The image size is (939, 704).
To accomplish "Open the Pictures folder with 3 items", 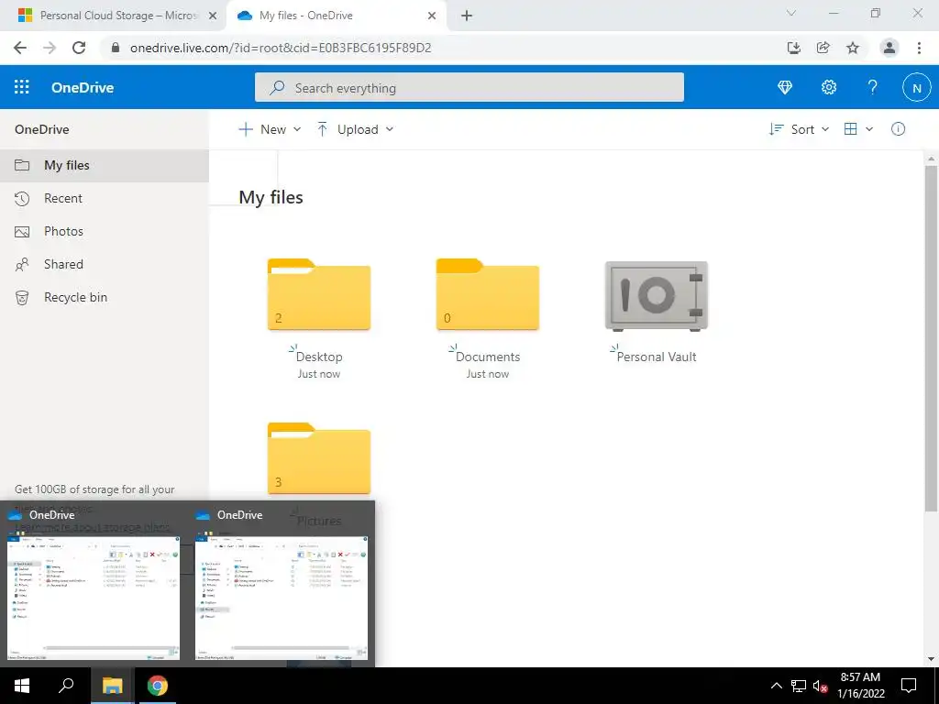I will [318, 458].
